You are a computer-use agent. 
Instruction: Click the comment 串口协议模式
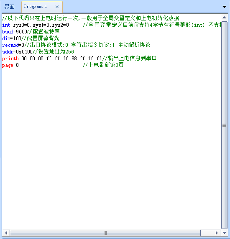pyautogui.click(x=87, y=45)
